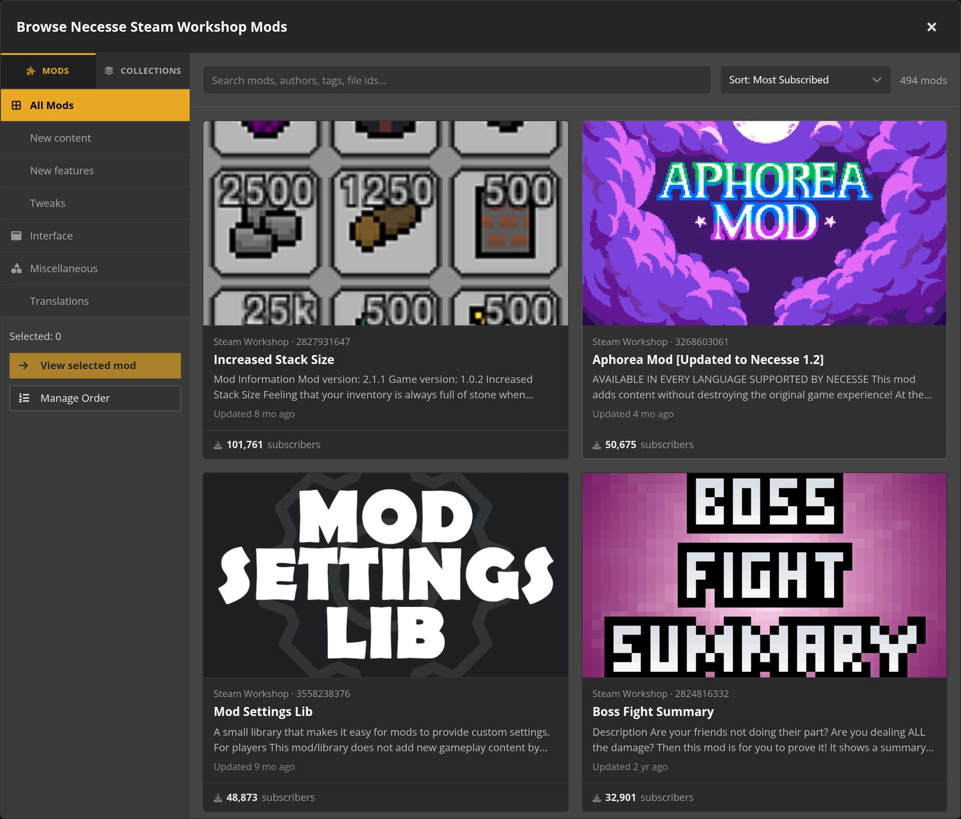Click the puzzle piece icon on Mods tab

click(31, 71)
